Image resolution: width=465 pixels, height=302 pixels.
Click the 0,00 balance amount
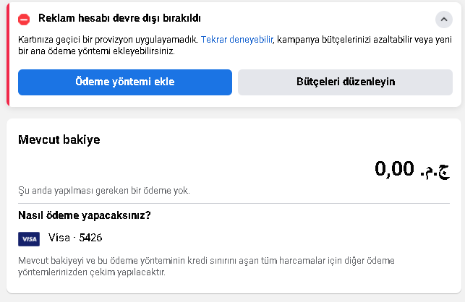pyautogui.click(x=394, y=168)
